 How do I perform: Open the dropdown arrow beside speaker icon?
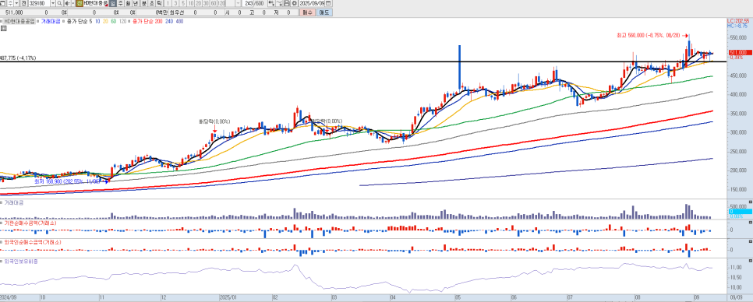tap(73, 3)
